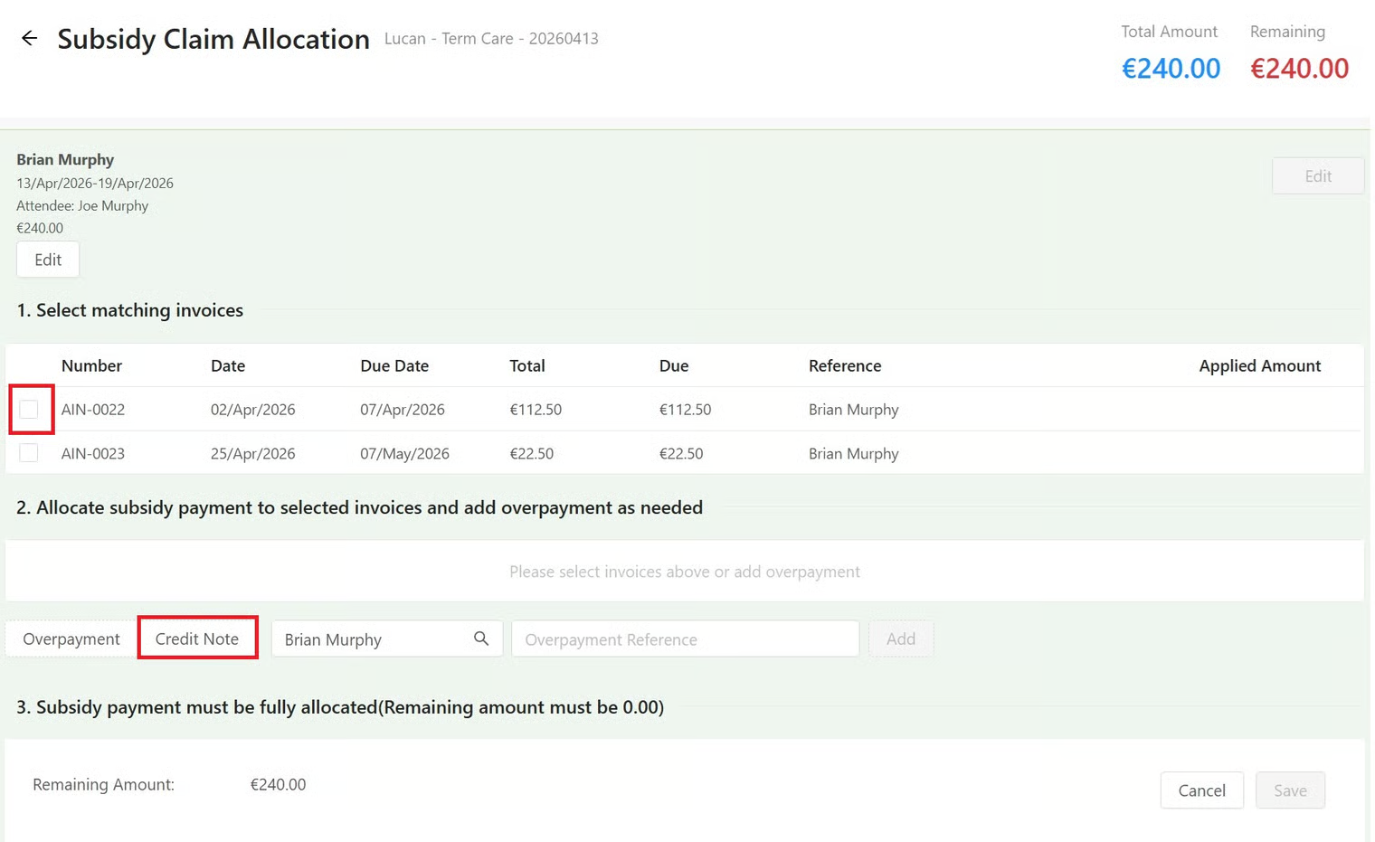Choose the Credit Note option
1375x842 pixels.
197,639
